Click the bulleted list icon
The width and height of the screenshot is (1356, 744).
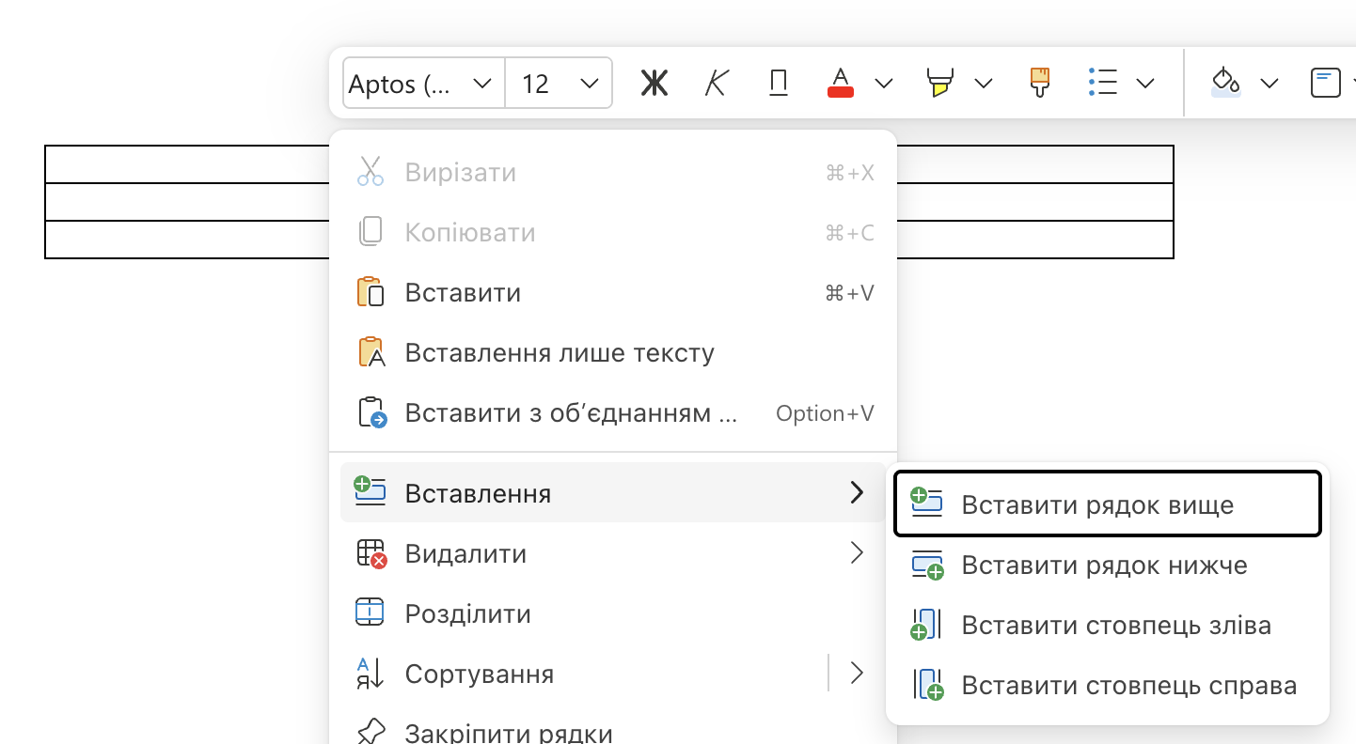[x=1102, y=83]
